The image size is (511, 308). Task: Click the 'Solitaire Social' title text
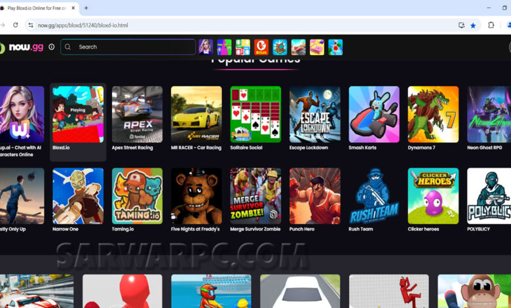(x=246, y=147)
